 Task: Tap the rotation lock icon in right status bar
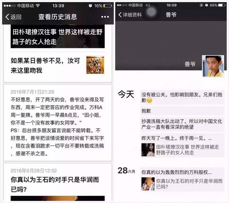click(x=202, y=5)
